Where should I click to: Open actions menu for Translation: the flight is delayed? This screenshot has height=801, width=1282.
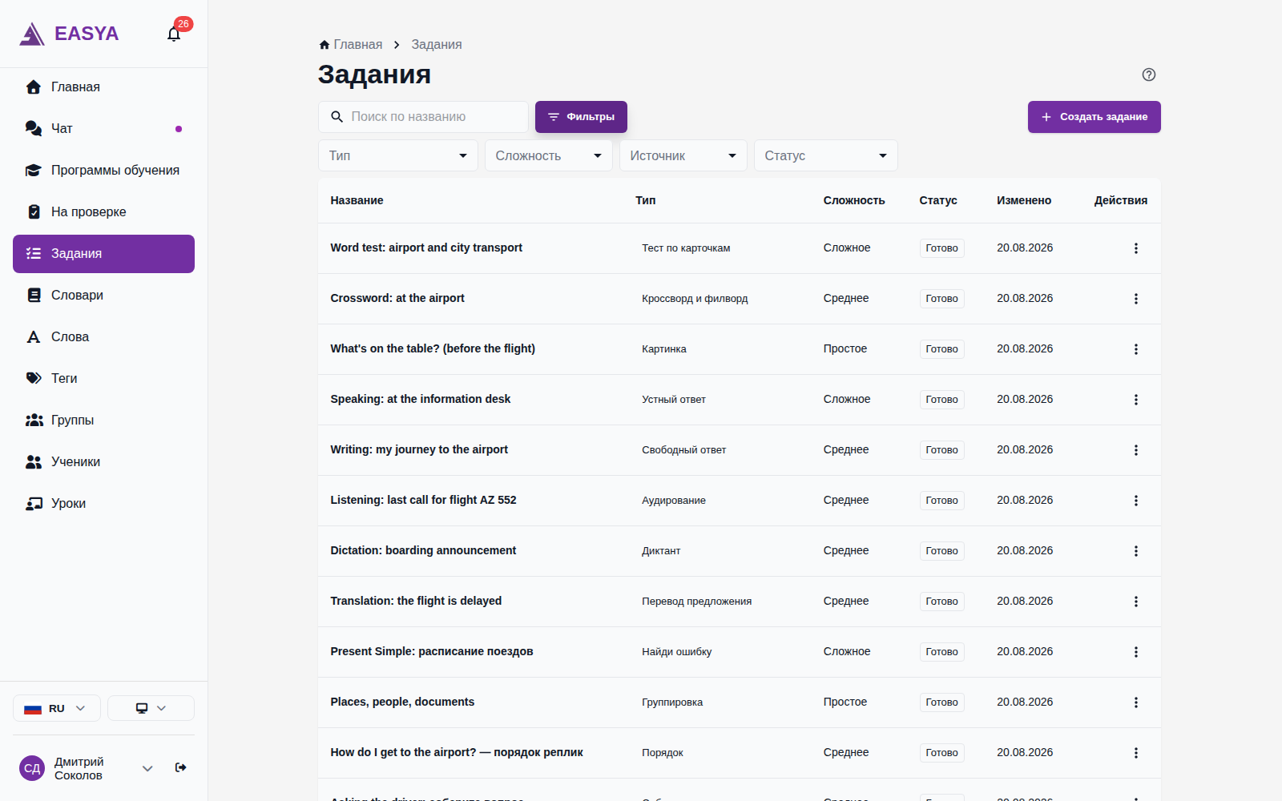coord(1135,602)
